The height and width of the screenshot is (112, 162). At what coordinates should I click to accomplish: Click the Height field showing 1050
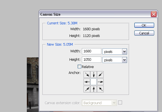(x=92, y=60)
